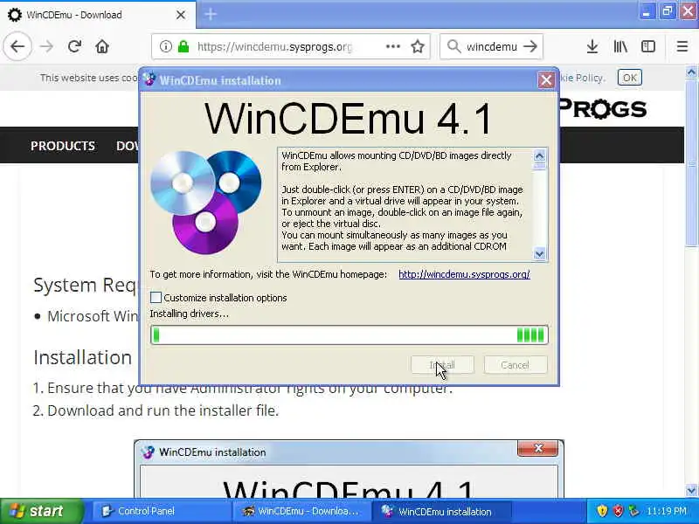
Task: Open Firefox Library icon
Action: 620,46
